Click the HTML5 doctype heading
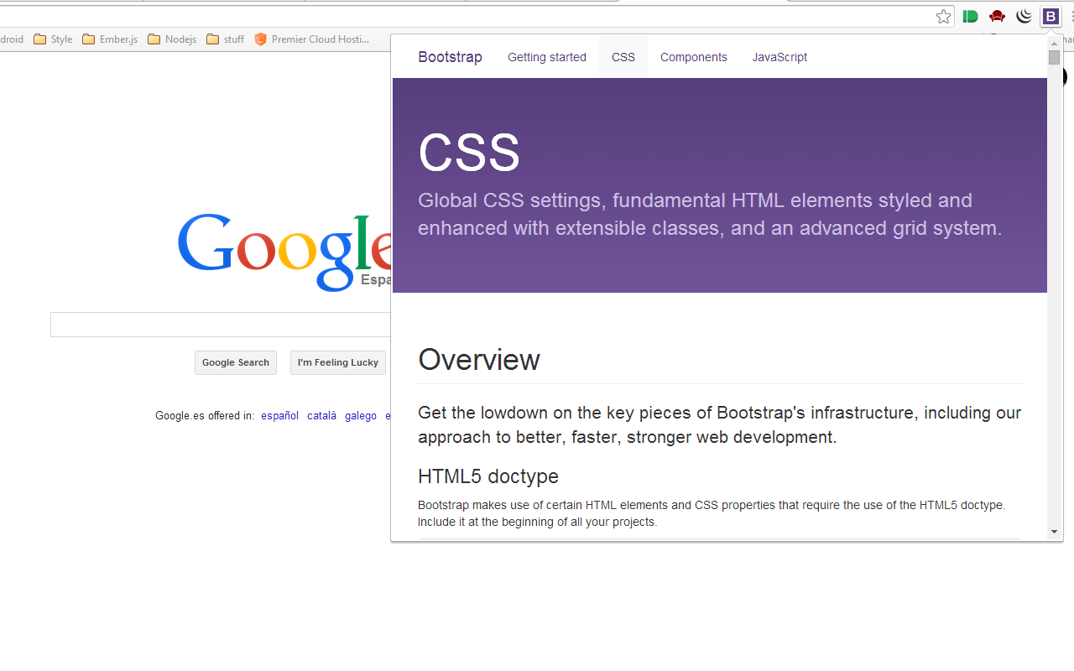The image size is (1074, 671). point(488,476)
